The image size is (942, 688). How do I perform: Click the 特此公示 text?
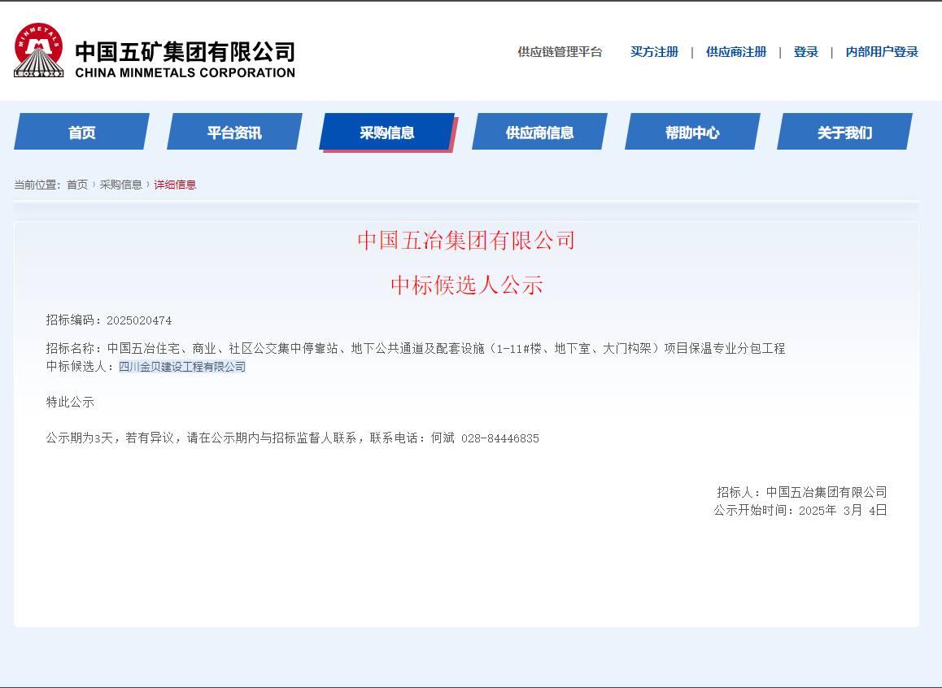[x=70, y=403]
